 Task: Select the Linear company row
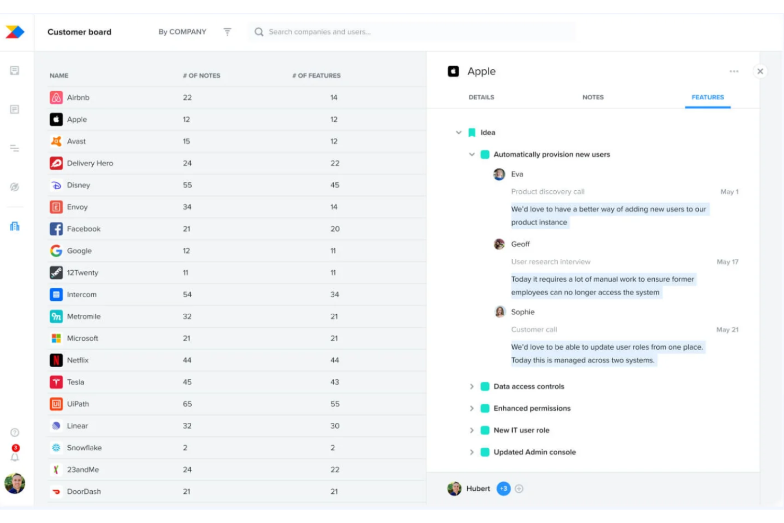(237, 426)
